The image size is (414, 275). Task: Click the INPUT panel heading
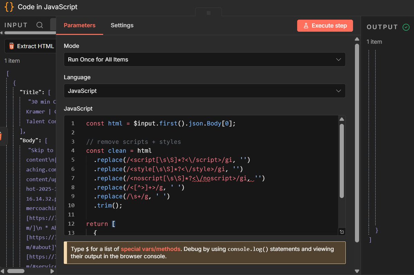[x=16, y=25]
